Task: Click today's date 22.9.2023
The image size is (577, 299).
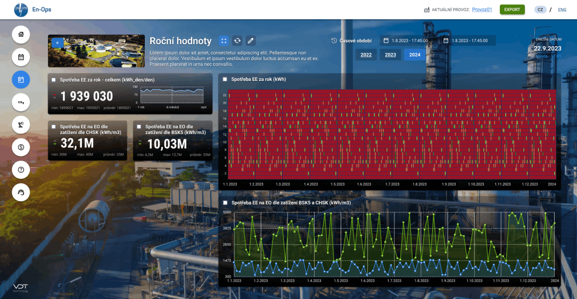Action: (x=548, y=48)
